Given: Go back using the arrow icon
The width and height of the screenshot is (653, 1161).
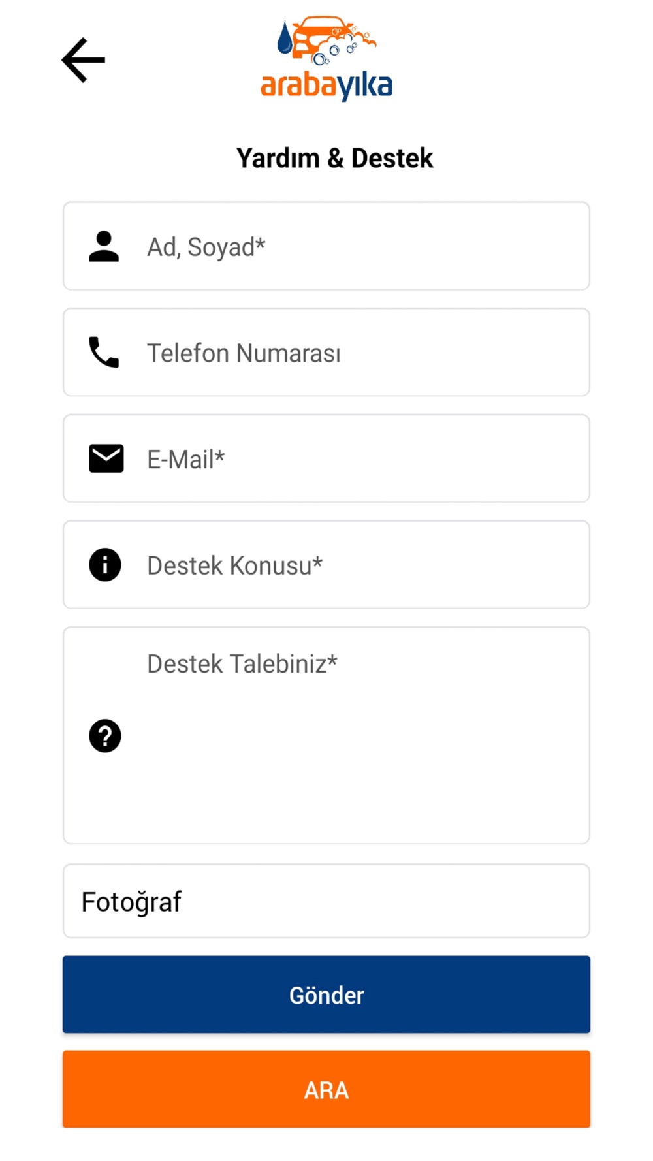Looking at the screenshot, I should coord(84,60).
